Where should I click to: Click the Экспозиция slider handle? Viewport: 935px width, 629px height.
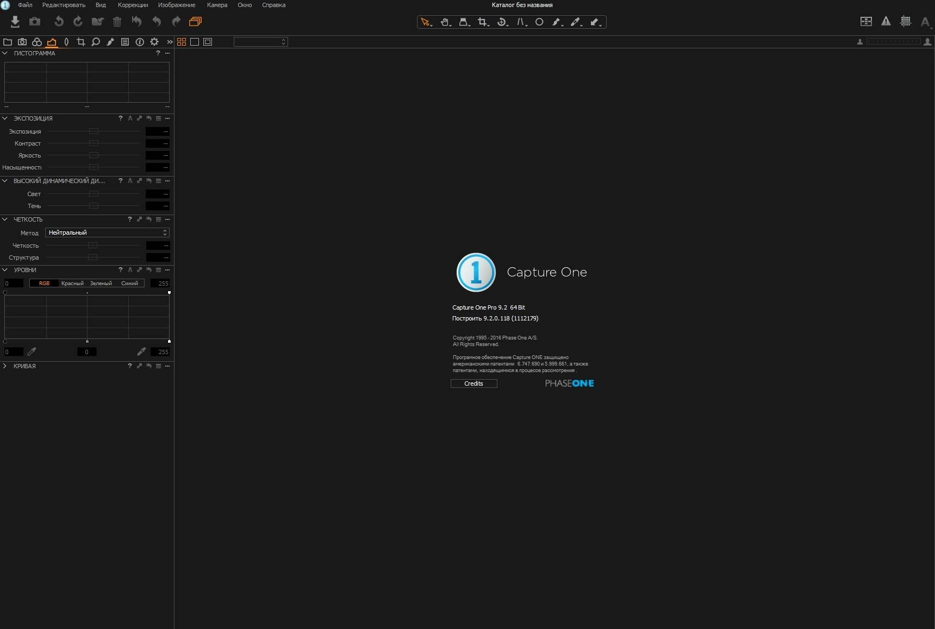coord(93,131)
